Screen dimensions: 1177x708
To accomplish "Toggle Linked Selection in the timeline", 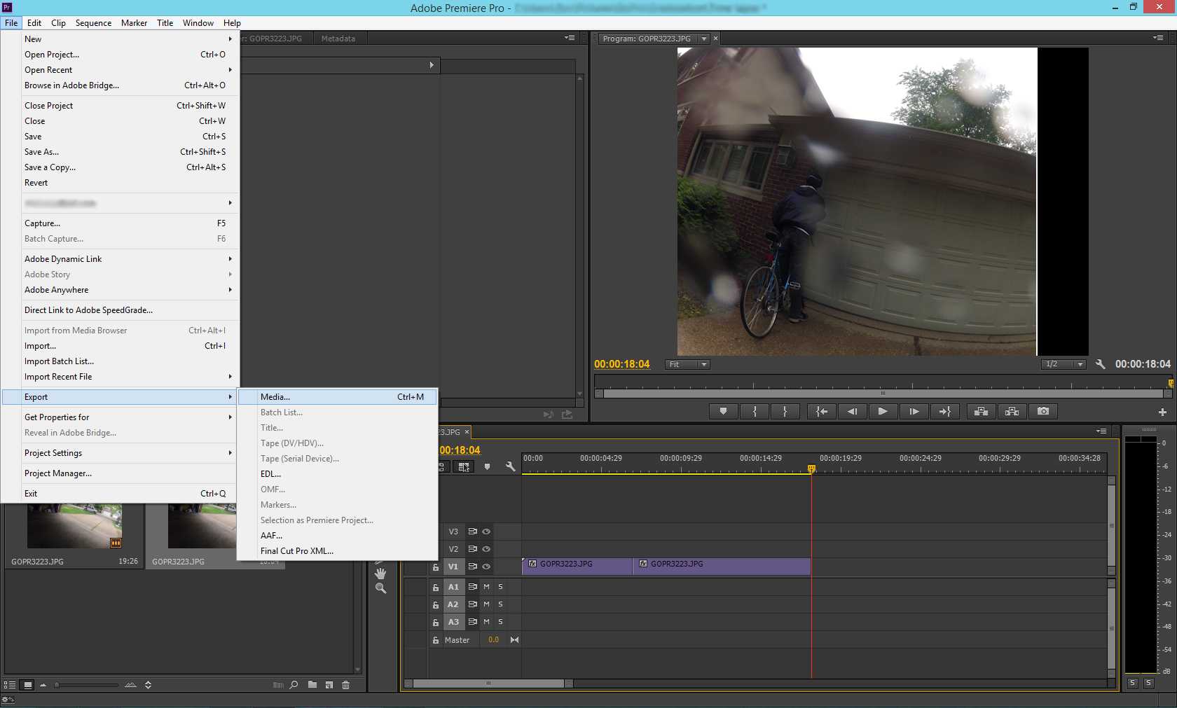I will tap(464, 466).
